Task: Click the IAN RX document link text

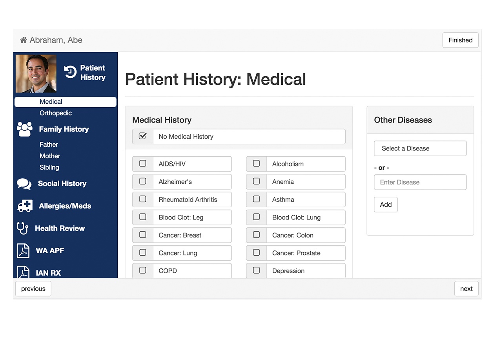Action: click(x=48, y=273)
